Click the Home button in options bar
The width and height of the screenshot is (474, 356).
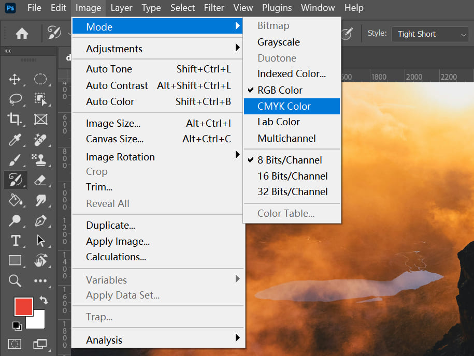[22, 34]
